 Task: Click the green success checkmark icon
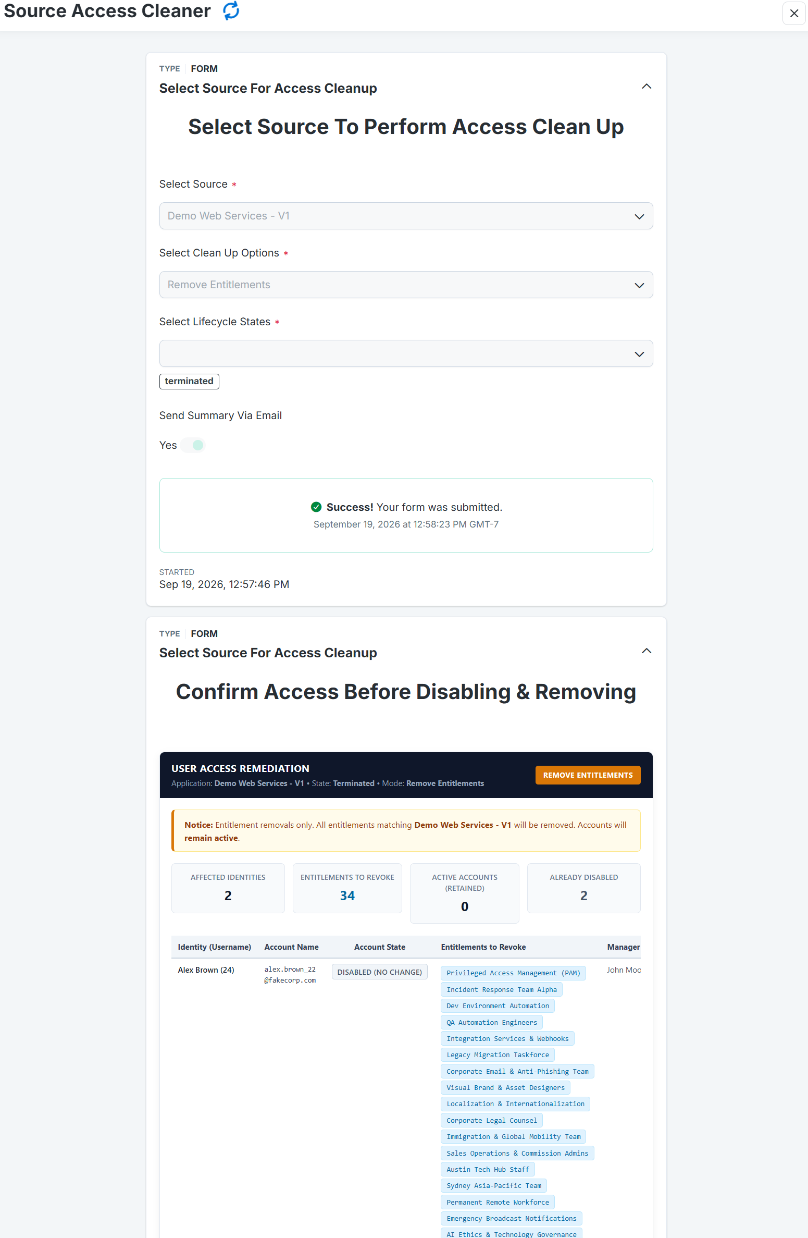pyautogui.click(x=316, y=507)
